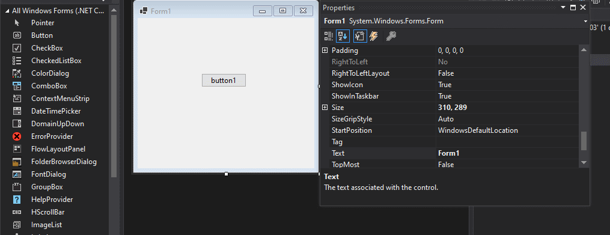
Task: Open Property Pages wrench icon
Action: [391, 36]
